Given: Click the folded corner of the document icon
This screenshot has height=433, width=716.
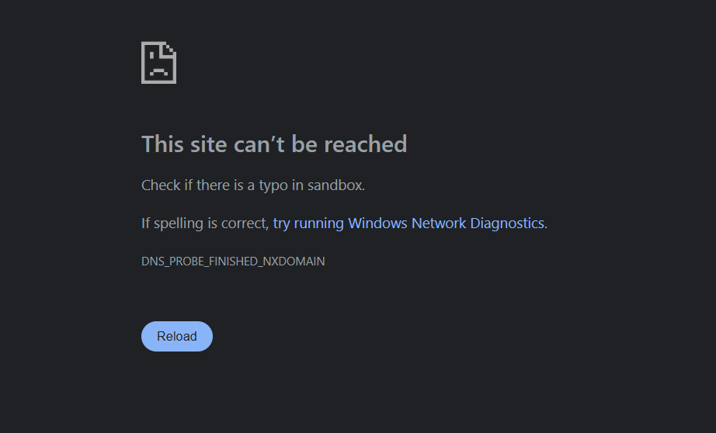Looking at the screenshot, I should click(170, 50).
